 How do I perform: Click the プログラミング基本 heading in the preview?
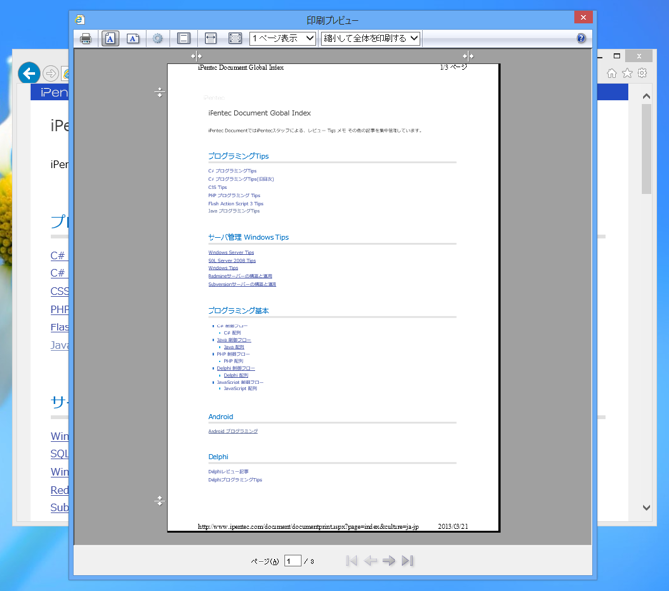(238, 311)
